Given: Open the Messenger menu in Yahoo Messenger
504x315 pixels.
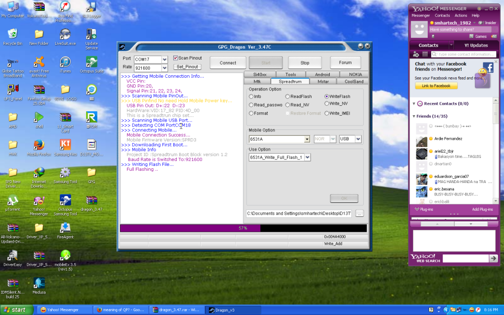Looking at the screenshot, I should (x=420, y=16).
